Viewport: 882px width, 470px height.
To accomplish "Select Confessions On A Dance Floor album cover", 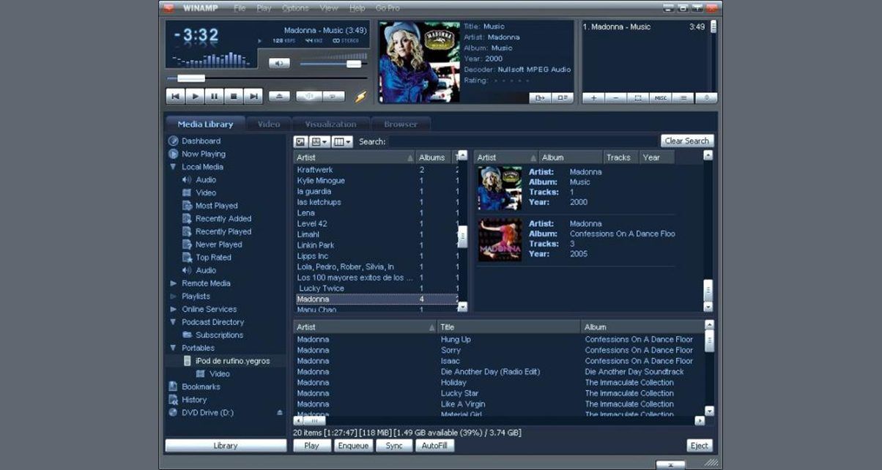I will click(500, 239).
